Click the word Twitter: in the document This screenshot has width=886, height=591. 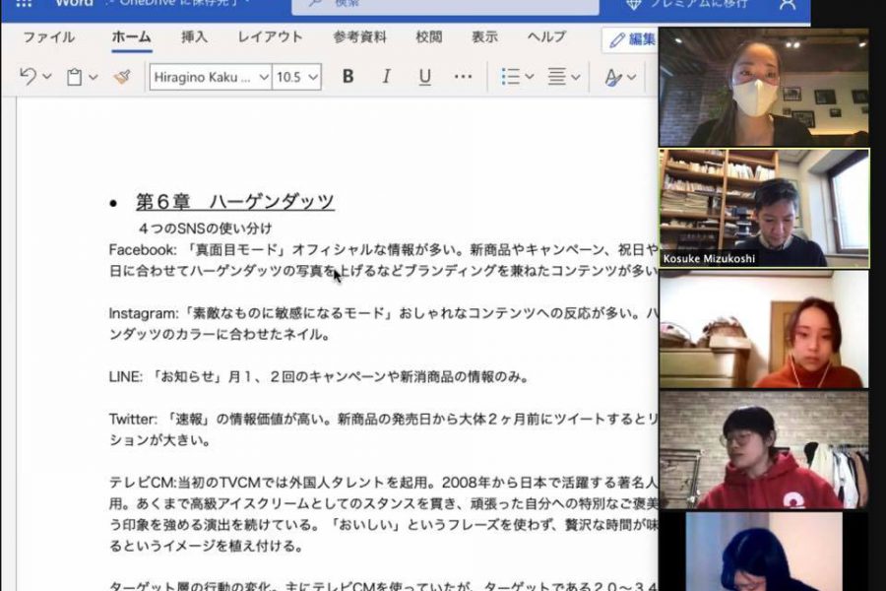(x=133, y=419)
